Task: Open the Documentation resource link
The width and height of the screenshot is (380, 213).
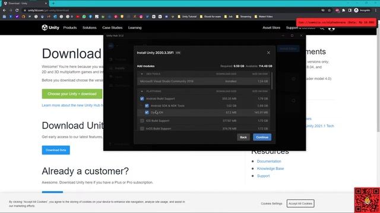Action: pos(269,161)
